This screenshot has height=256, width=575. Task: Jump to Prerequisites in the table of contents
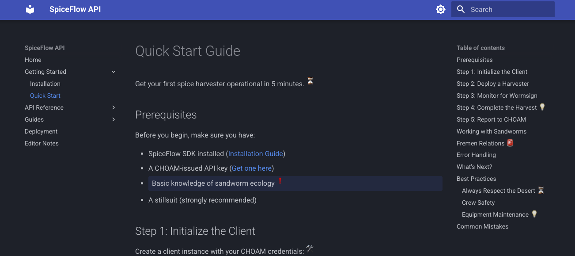[474, 59]
